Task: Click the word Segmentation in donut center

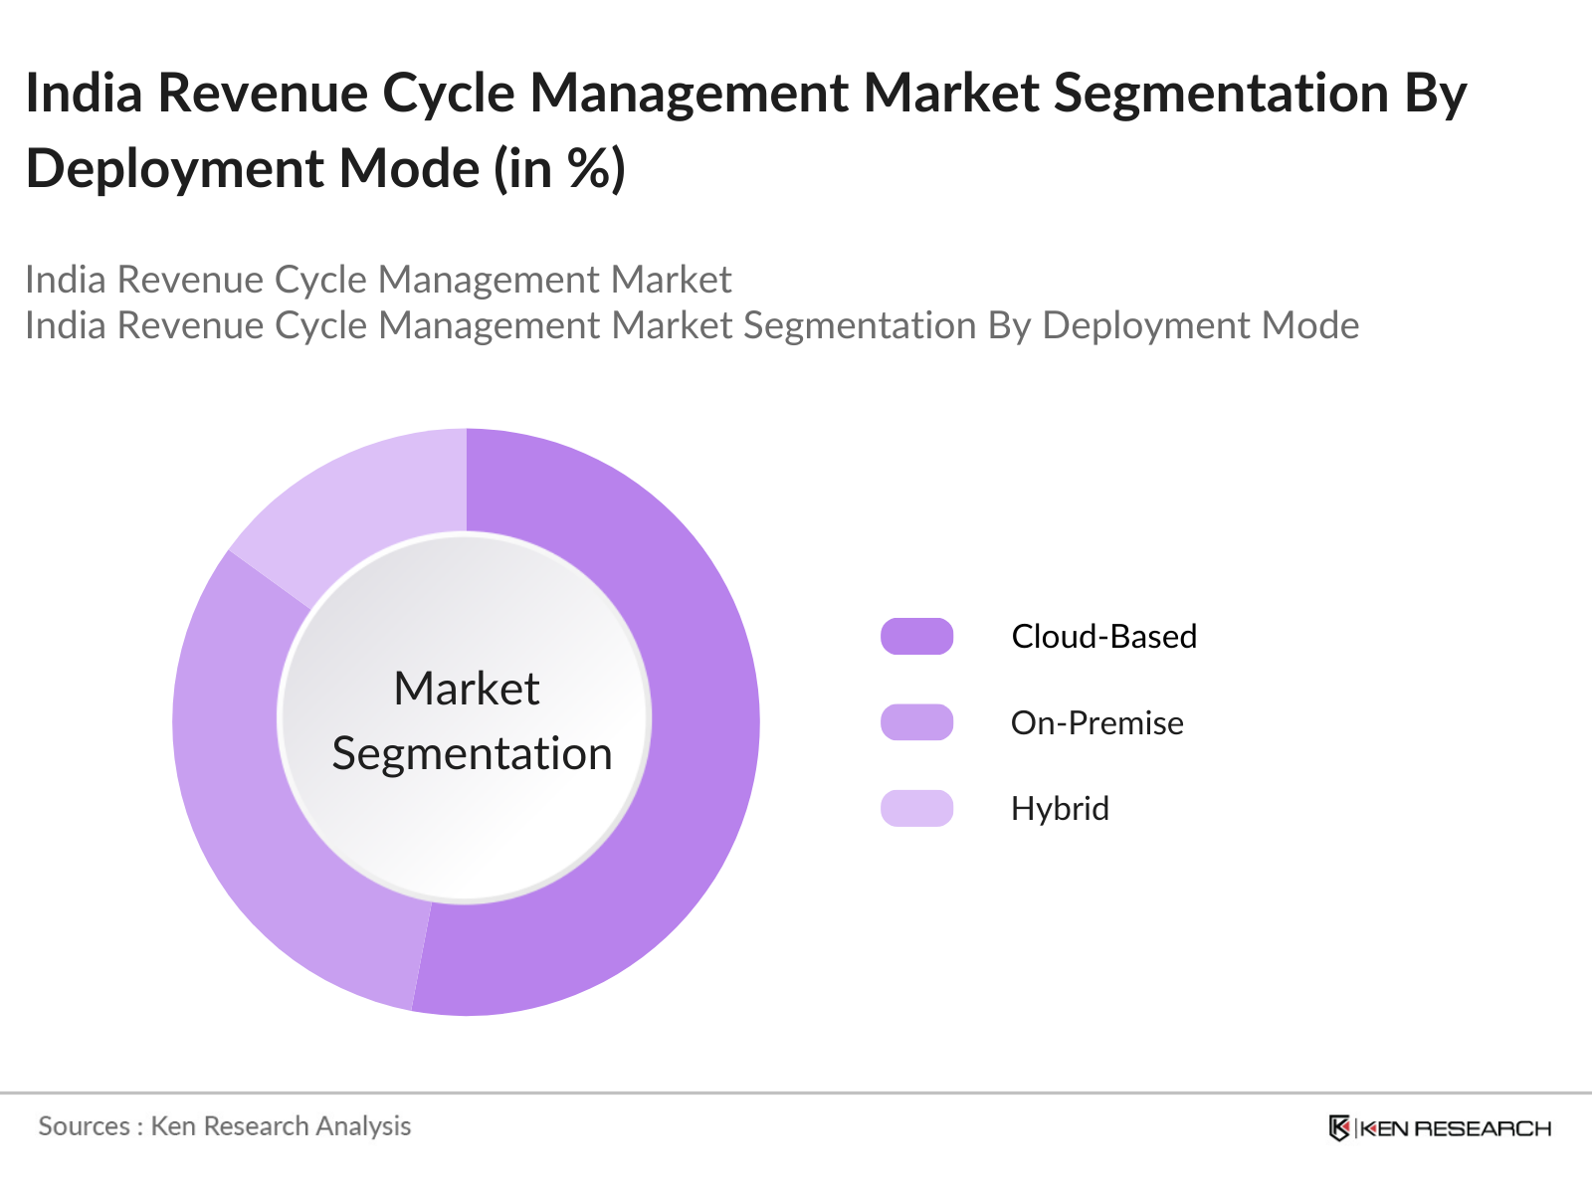Action: tap(472, 753)
